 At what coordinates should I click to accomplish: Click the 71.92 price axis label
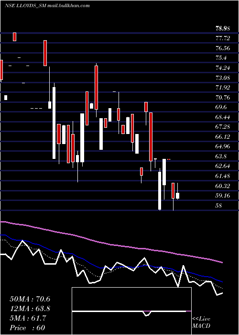pos(223,88)
